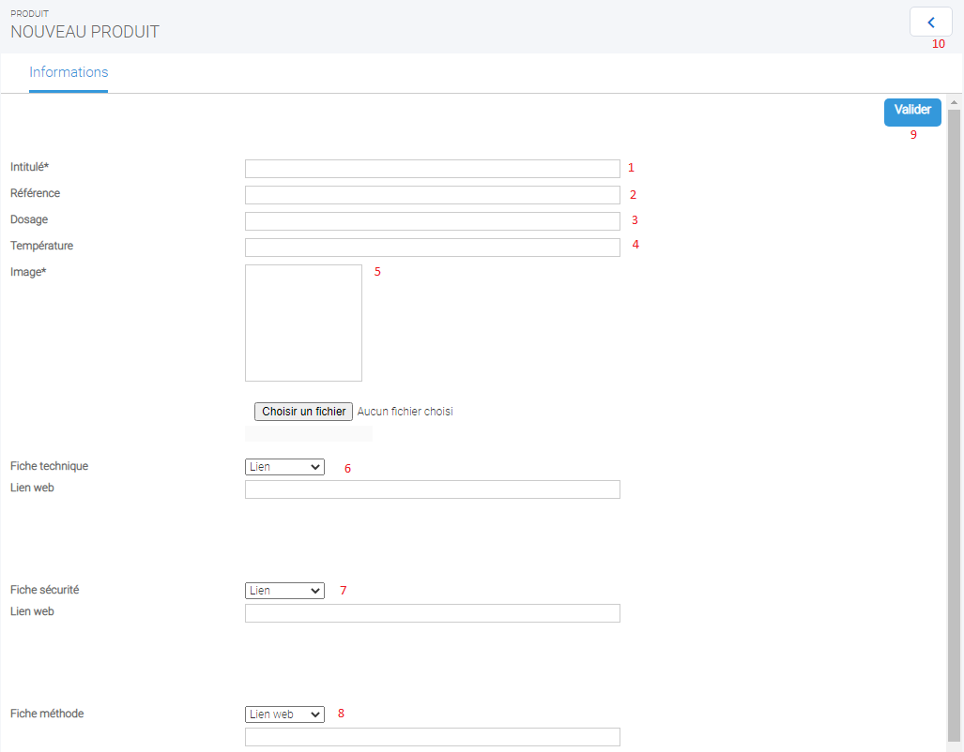Click the NOUVEAU PRODUIT page heading
Viewport: 964px width, 752px height.
click(84, 32)
